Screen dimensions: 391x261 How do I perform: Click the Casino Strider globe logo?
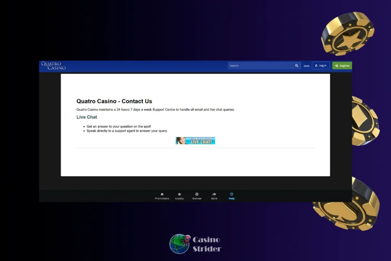(x=180, y=244)
